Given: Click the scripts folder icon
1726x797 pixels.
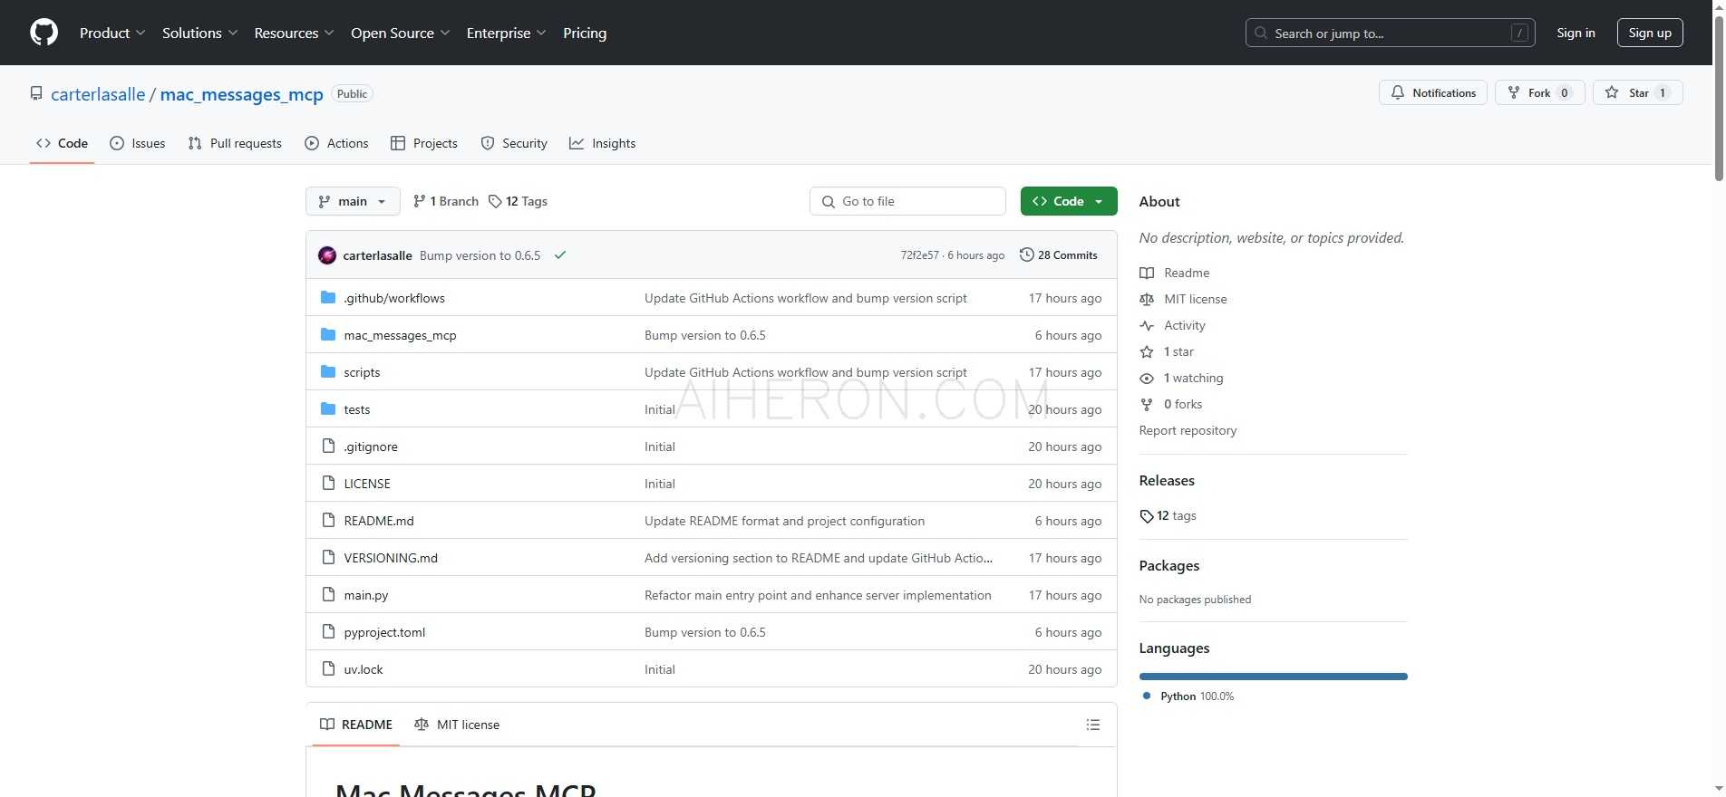Looking at the screenshot, I should click(328, 372).
